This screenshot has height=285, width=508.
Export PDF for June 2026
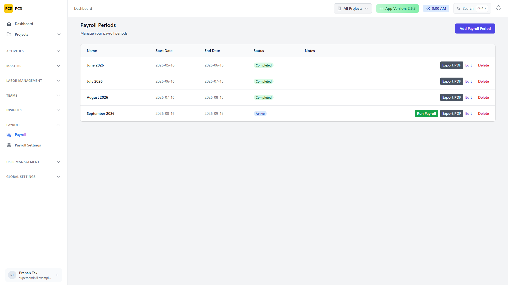451,65
